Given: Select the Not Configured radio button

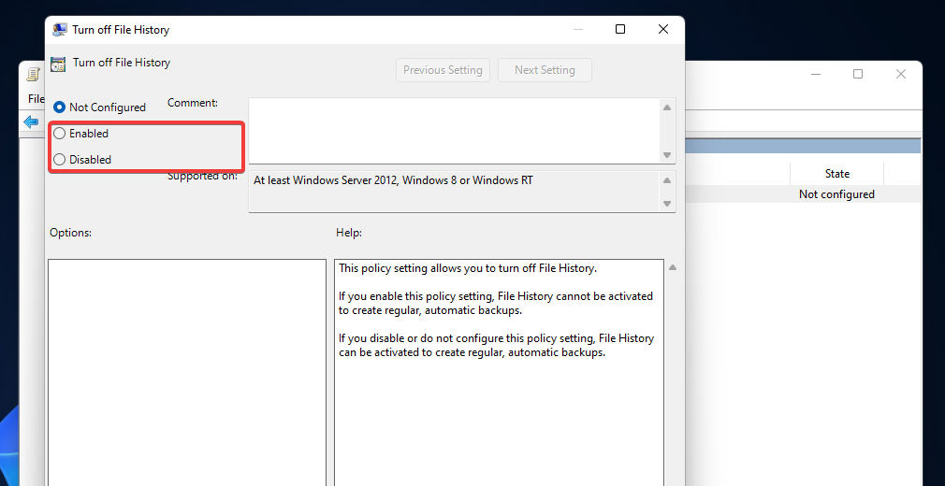Looking at the screenshot, I should tap(60, 107).
